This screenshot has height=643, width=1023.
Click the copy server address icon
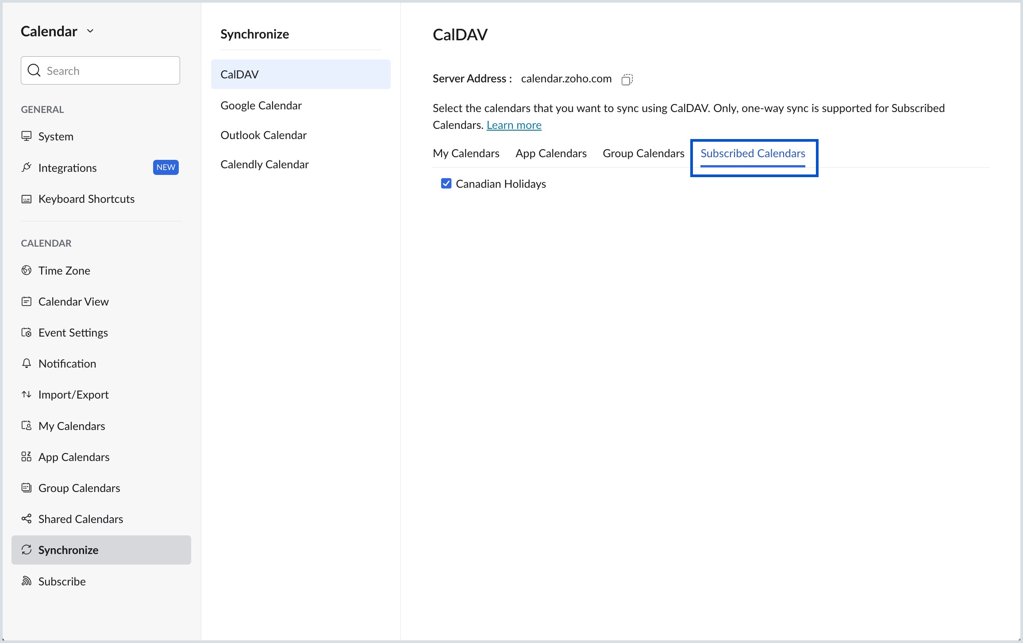[627, 79]
